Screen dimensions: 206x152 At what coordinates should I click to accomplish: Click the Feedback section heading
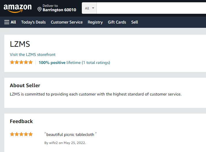[x=21, y=121]
